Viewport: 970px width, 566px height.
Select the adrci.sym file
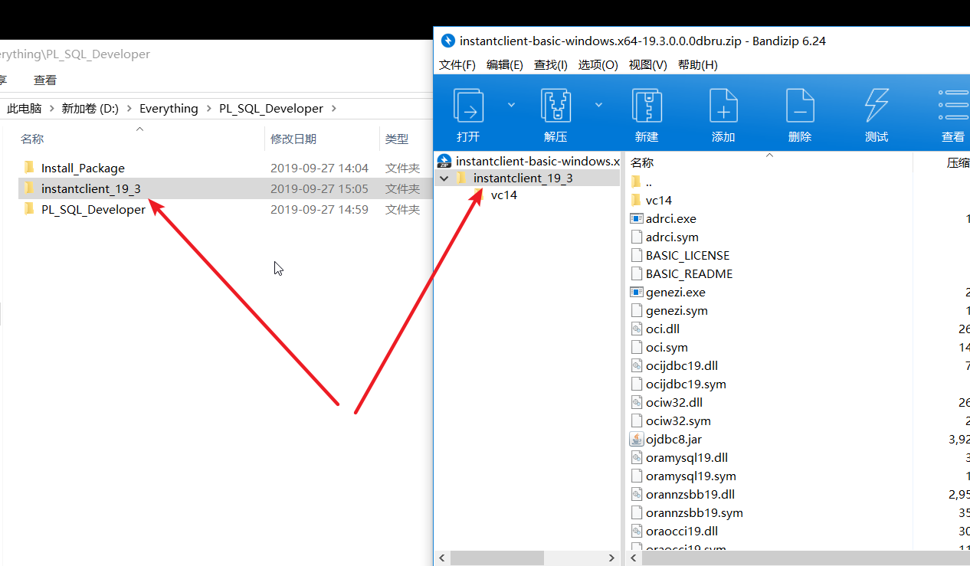tap(672, 237)
